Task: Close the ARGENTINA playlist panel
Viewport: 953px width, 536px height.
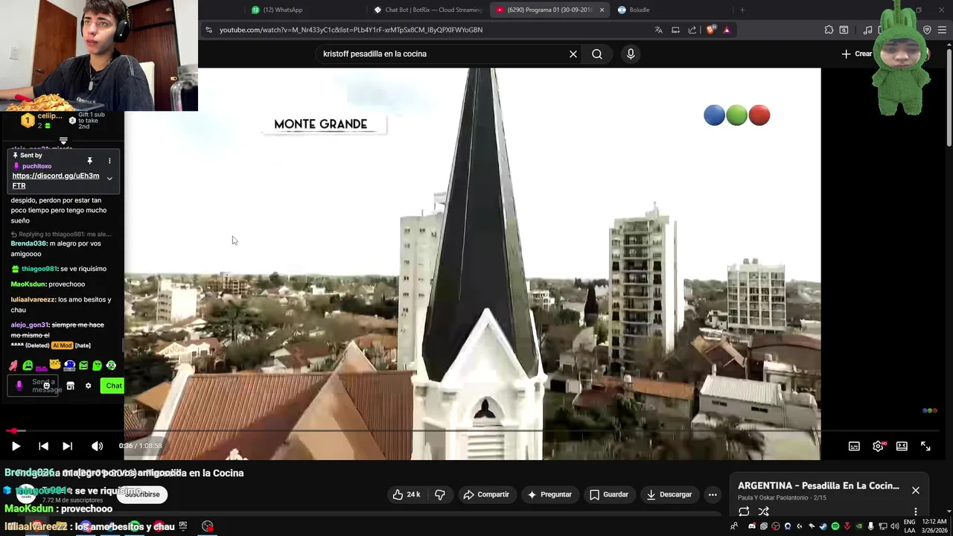Action: (916, 490)
